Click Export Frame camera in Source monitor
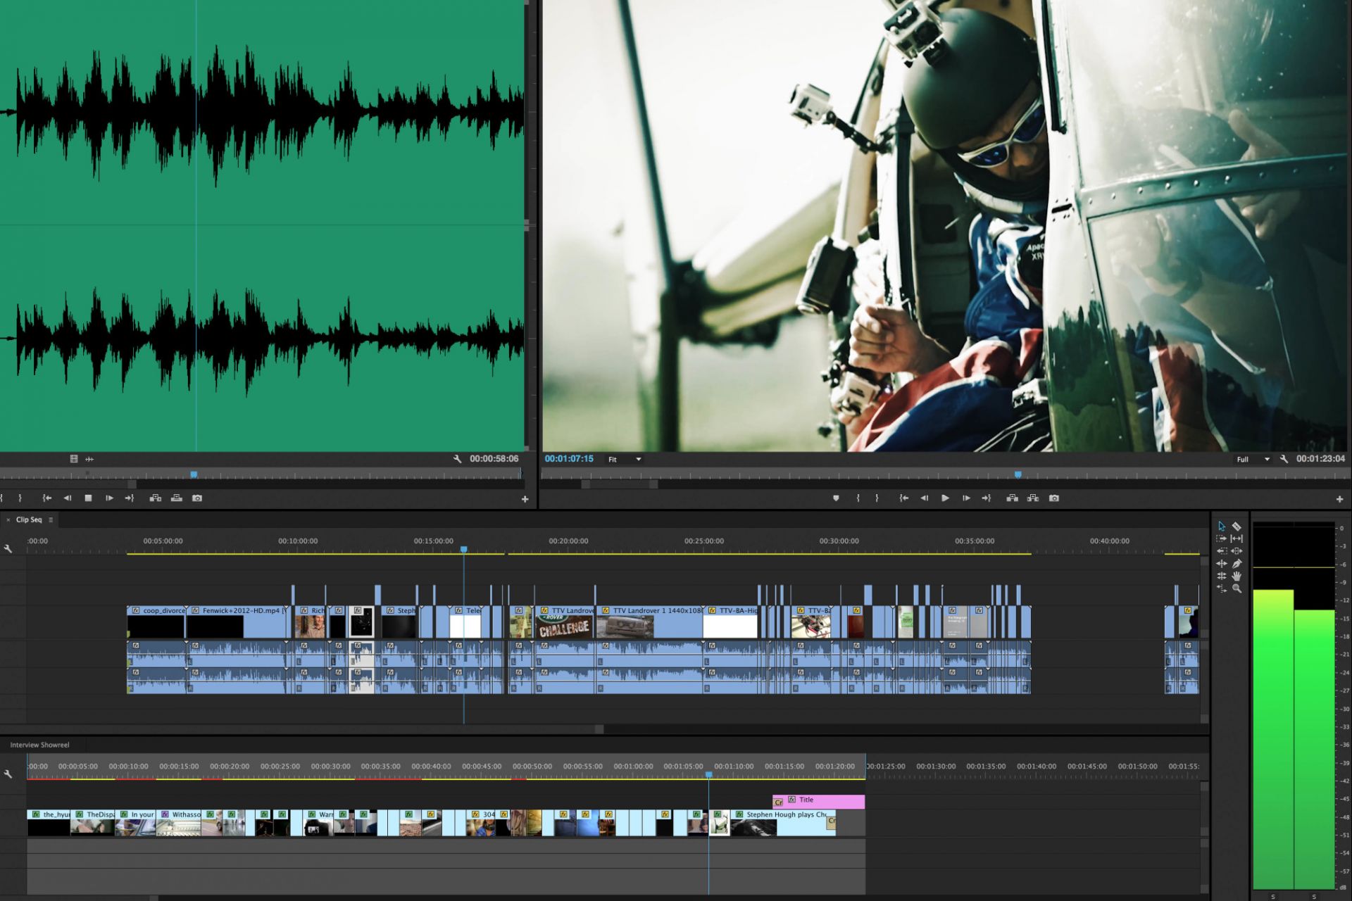Screen dimensions: 1352x901 tap(197, 498)
